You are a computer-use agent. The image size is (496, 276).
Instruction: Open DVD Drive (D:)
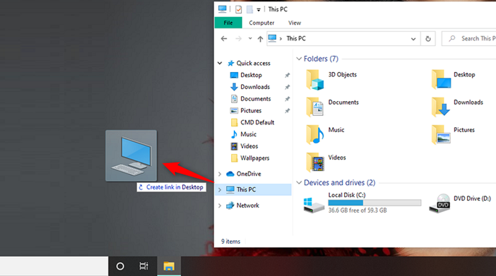click(x=443, y=202)
